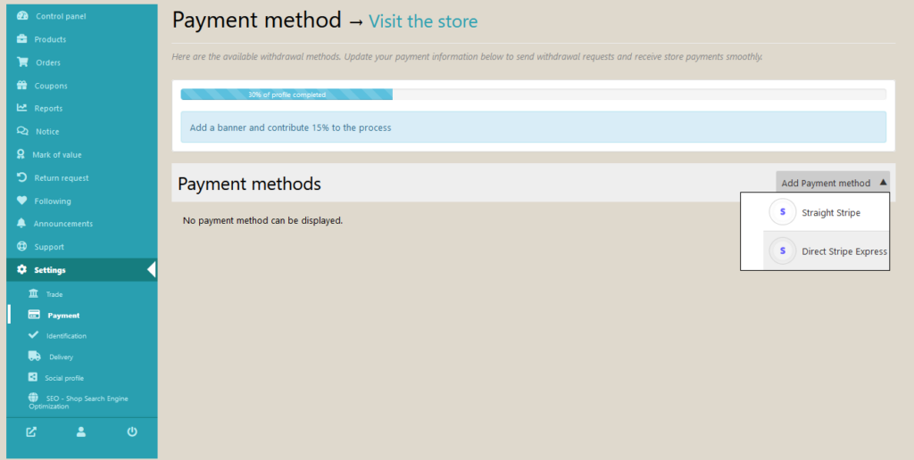The height and width of the screenshot is (460, 914).
Task: Click the Notice chat bubbles icon
Action: (x=22, y=131)
